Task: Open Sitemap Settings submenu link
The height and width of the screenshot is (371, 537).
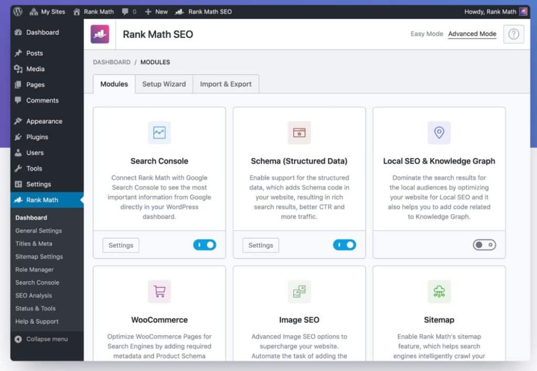Action: 39,257
